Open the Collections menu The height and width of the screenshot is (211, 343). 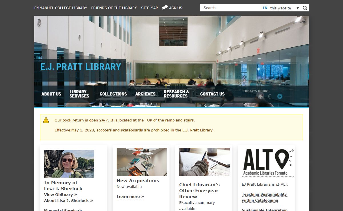click(113, 94)
